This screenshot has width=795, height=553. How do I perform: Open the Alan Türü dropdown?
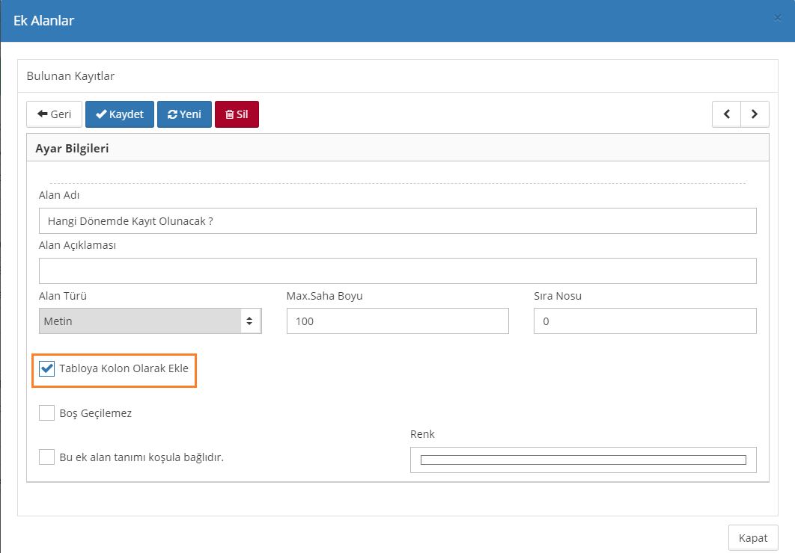point(150,321)
